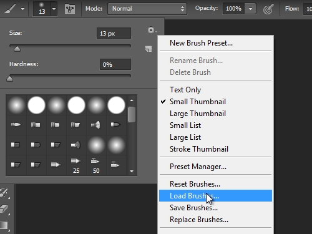Select the last hard round brush in top row
This screenshot has height=234, width=312.
(x=116, y=105)
